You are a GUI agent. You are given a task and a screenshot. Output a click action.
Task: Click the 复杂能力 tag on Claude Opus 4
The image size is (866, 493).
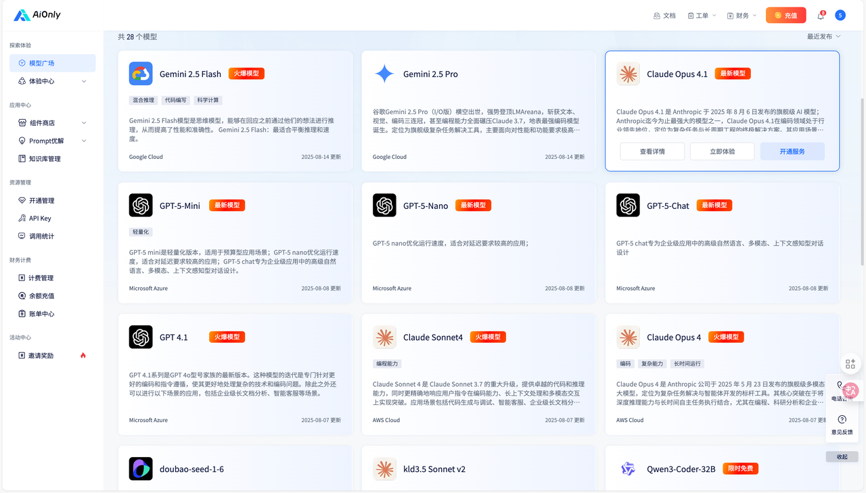click(x=652, y=364)
